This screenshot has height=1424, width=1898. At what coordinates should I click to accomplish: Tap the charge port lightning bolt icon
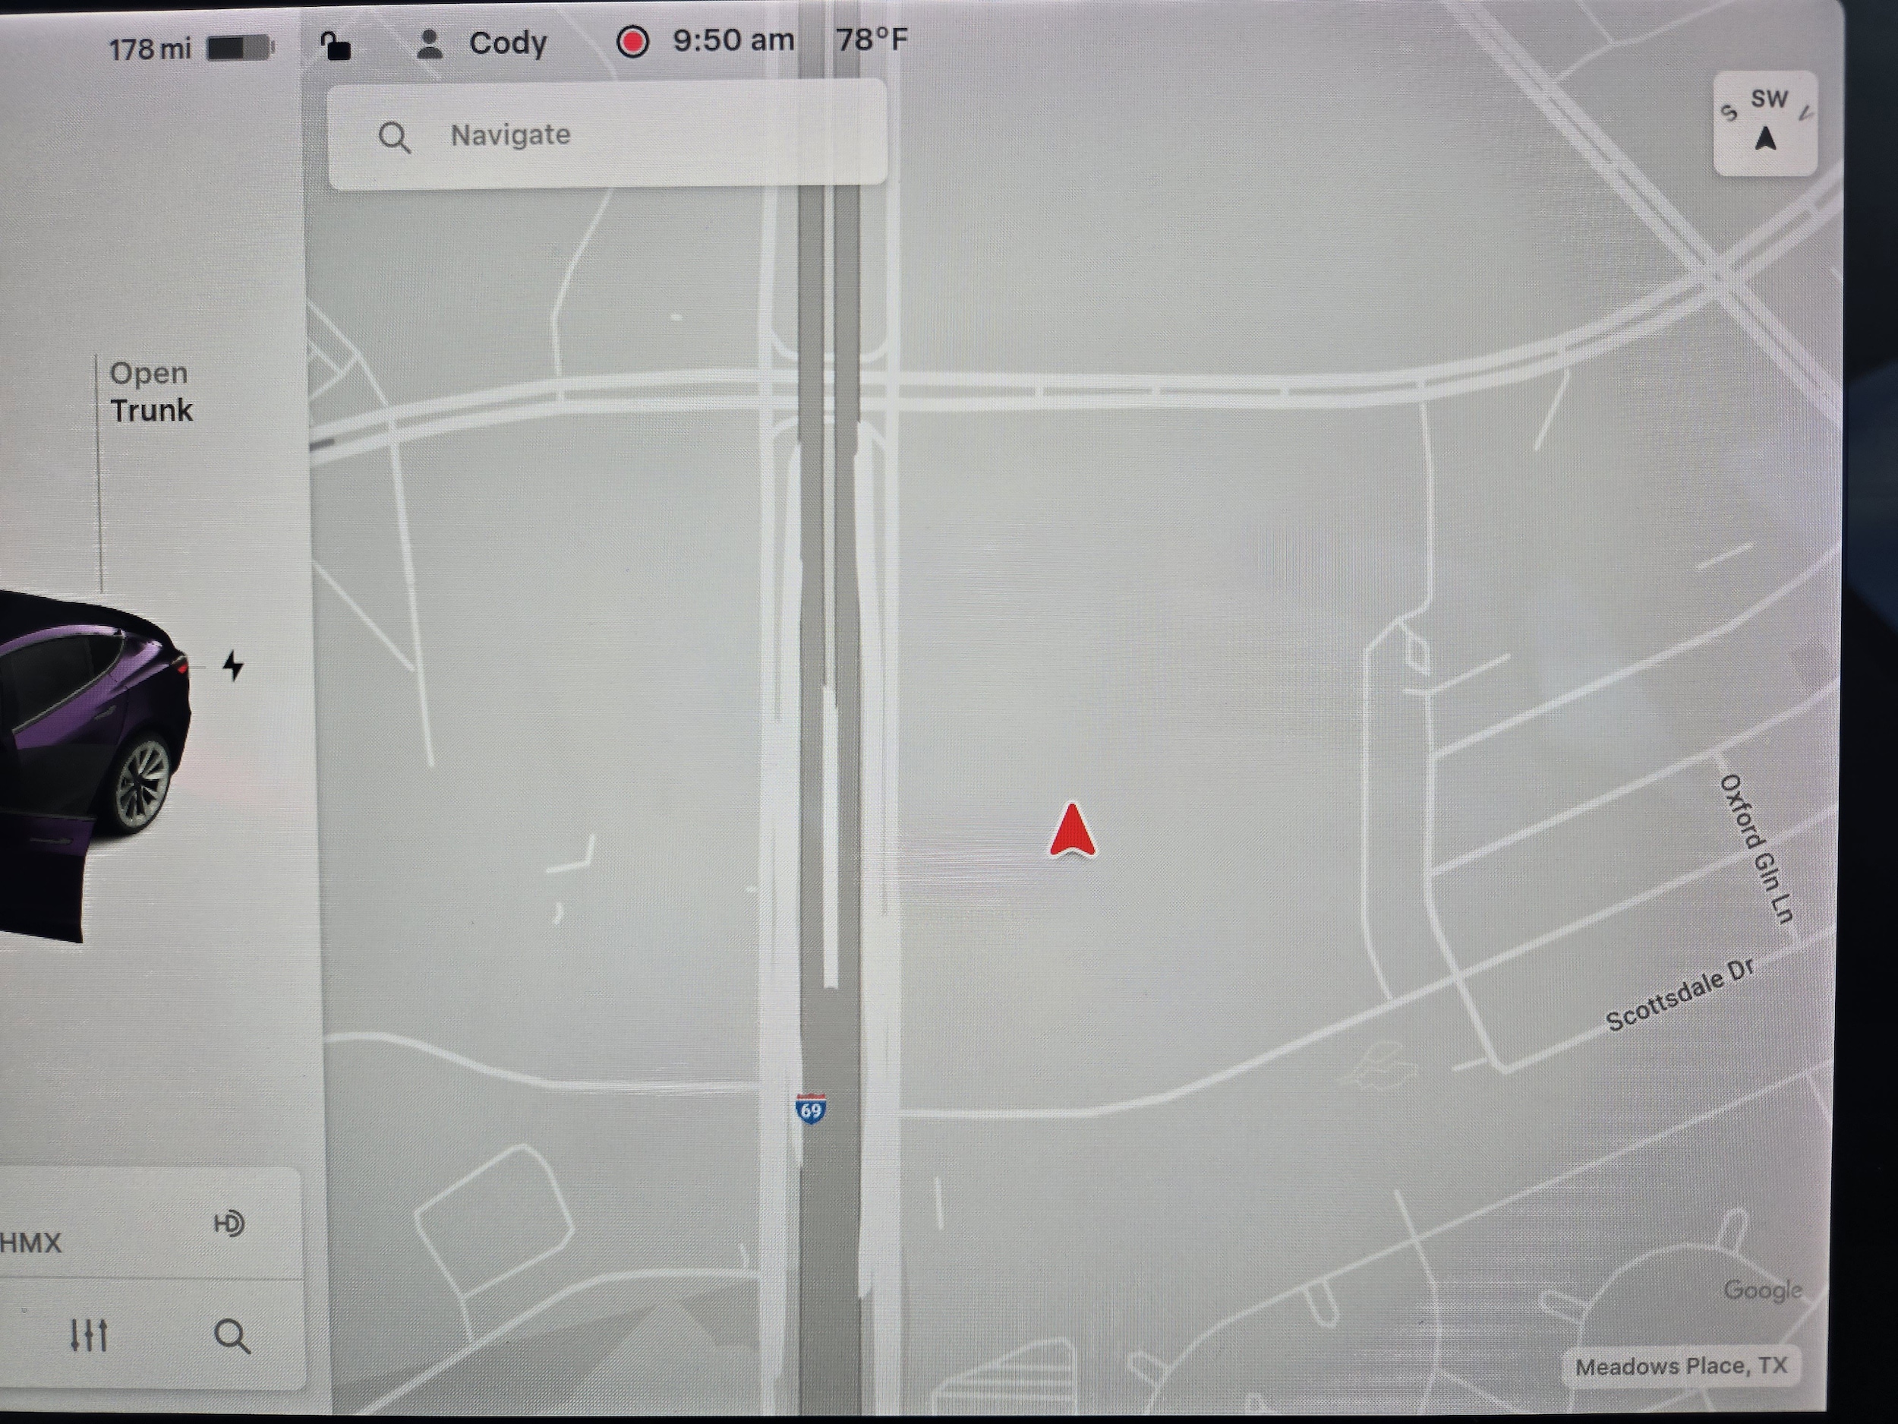point(232,665)
